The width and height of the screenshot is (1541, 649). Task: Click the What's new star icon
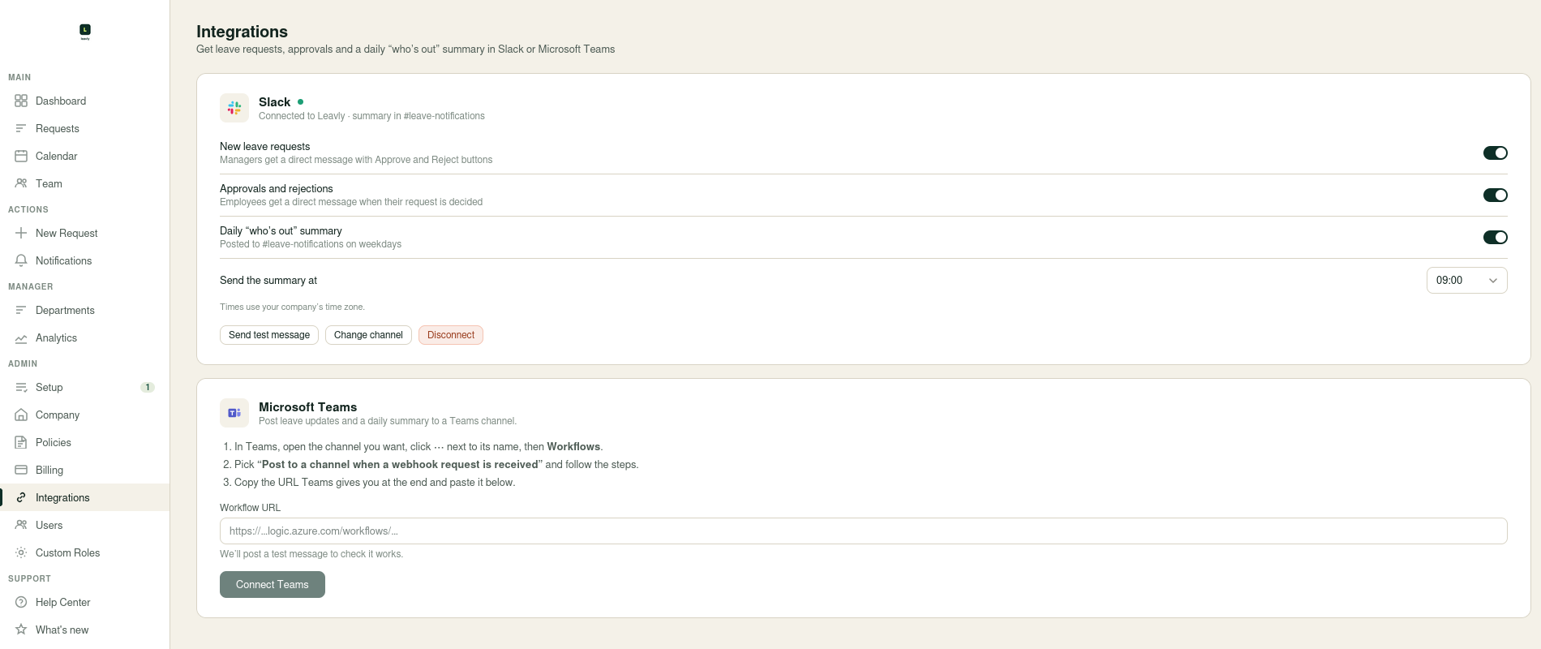[21, 630]
